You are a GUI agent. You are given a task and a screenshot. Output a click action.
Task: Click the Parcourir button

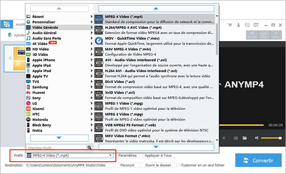127,165
